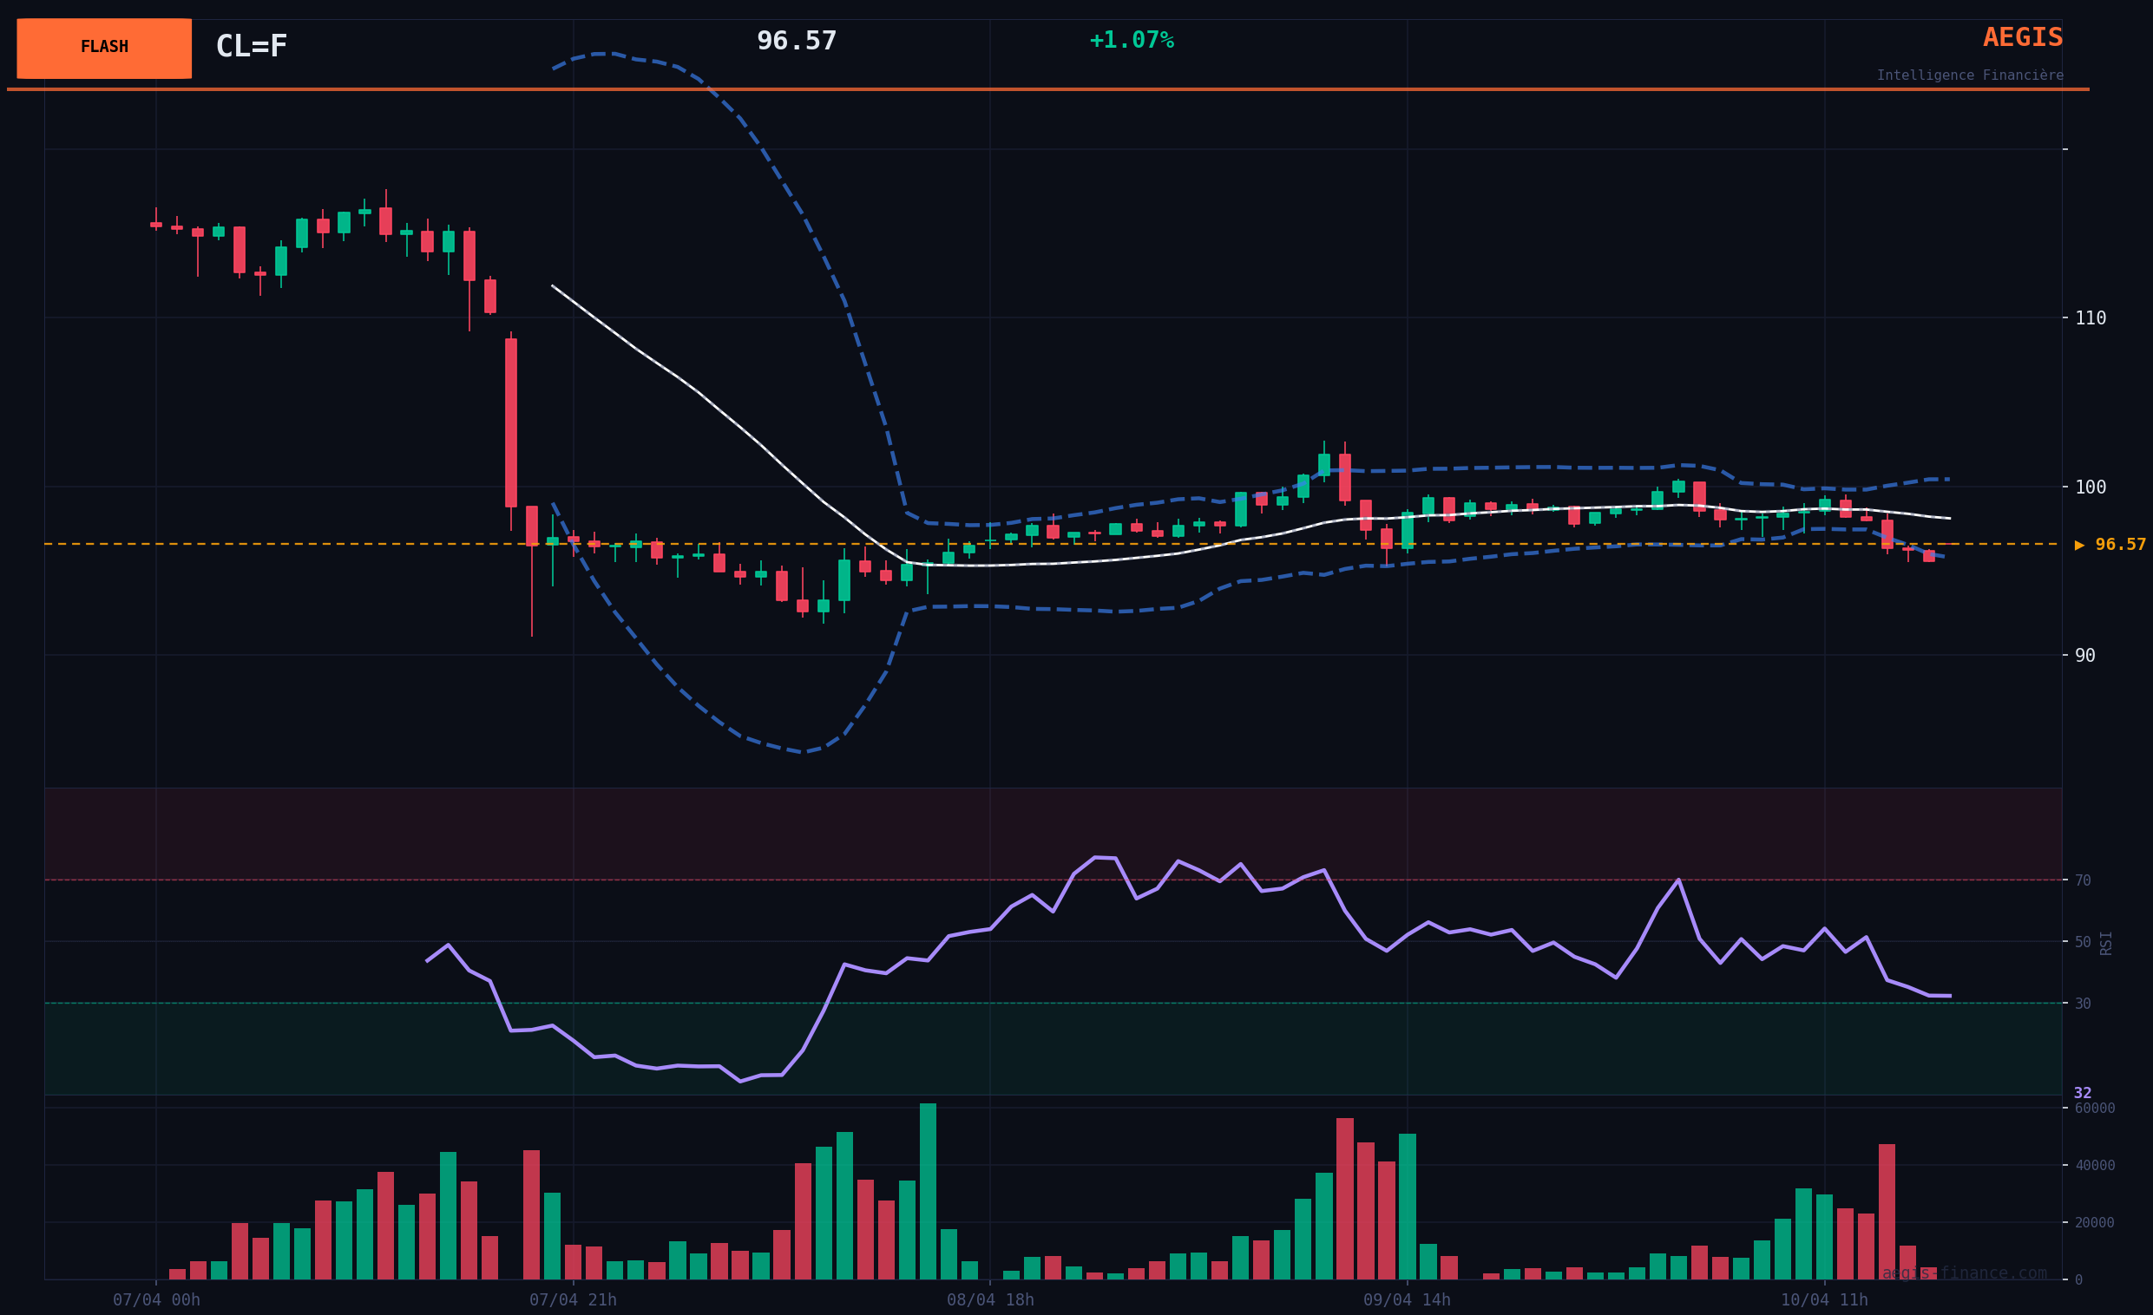The height and width of the screenshot is (1315, 2153).
Task: Click the CL=F ticker symbol
Action: pyautogui.click(x=251, y=46)
